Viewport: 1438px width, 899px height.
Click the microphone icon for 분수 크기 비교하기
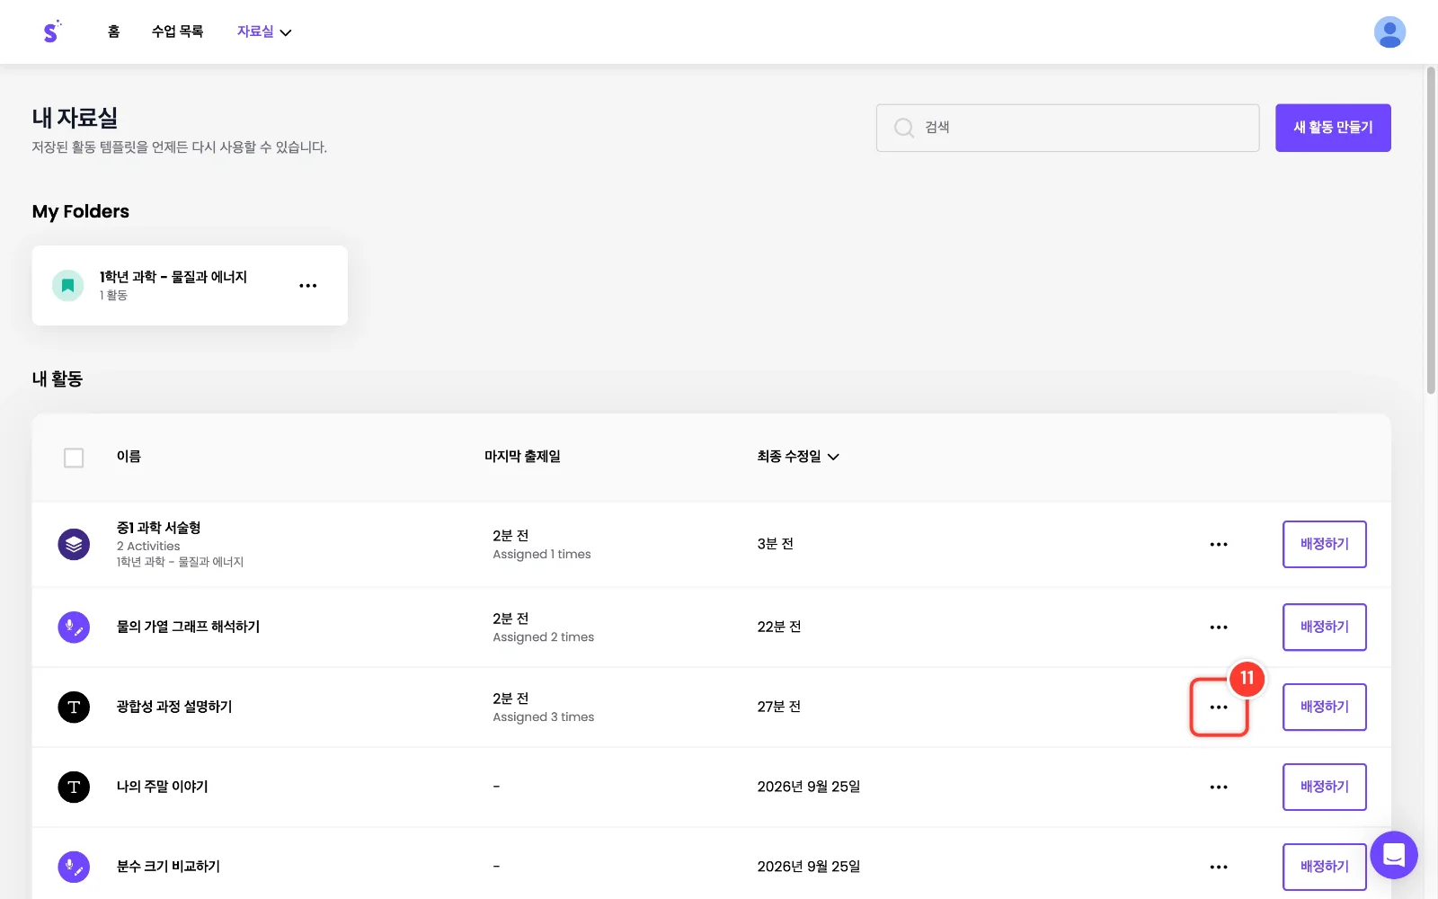[x=74, y=867]
